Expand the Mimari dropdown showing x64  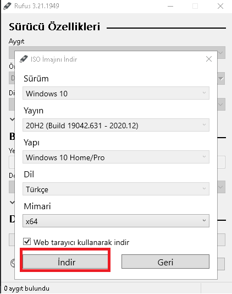(x=116, y=221)
